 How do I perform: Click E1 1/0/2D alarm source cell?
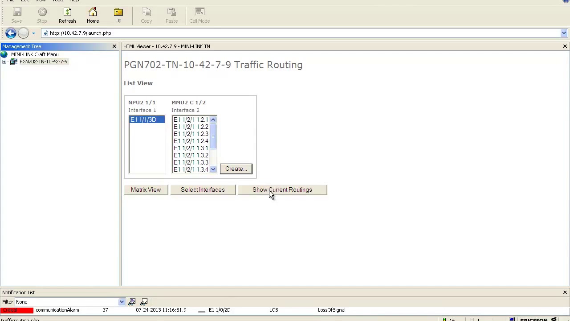[x=220, y=310]
